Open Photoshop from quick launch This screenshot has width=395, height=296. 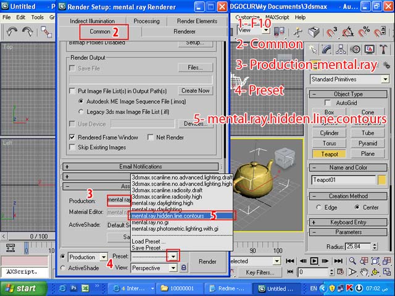pyautogui.click(x=73, y=288)
